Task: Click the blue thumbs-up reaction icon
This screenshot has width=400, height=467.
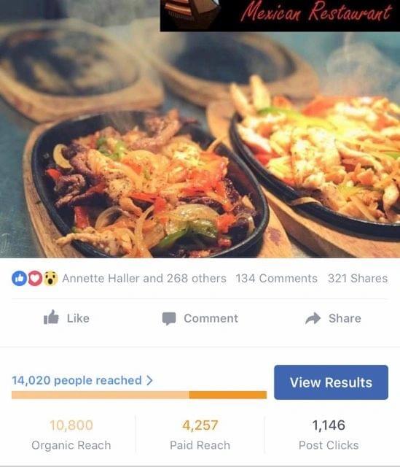Action: (x=20, y=279)
